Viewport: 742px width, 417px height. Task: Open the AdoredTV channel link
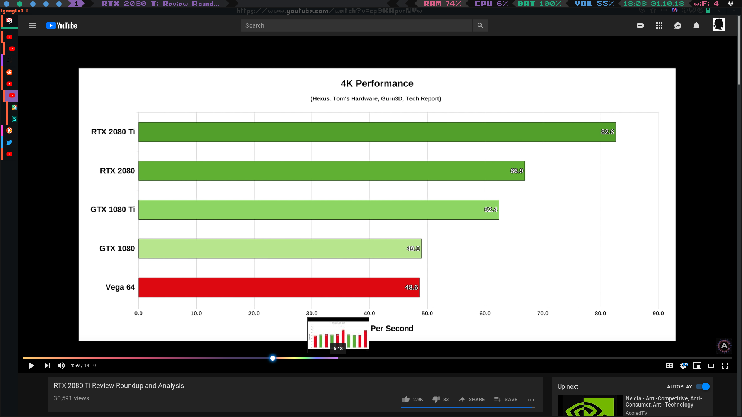pos(636,413)
